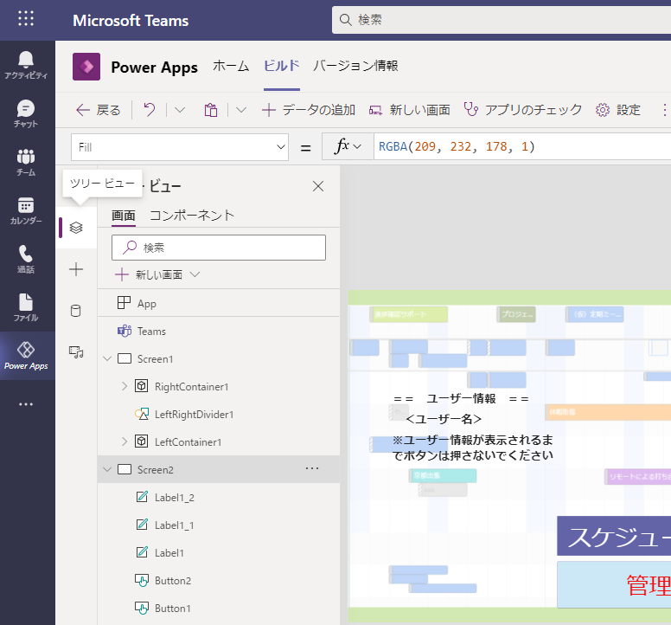Screen dimensions: 671x625
Task: Focus the tree view search field
Action: [219, 248]
